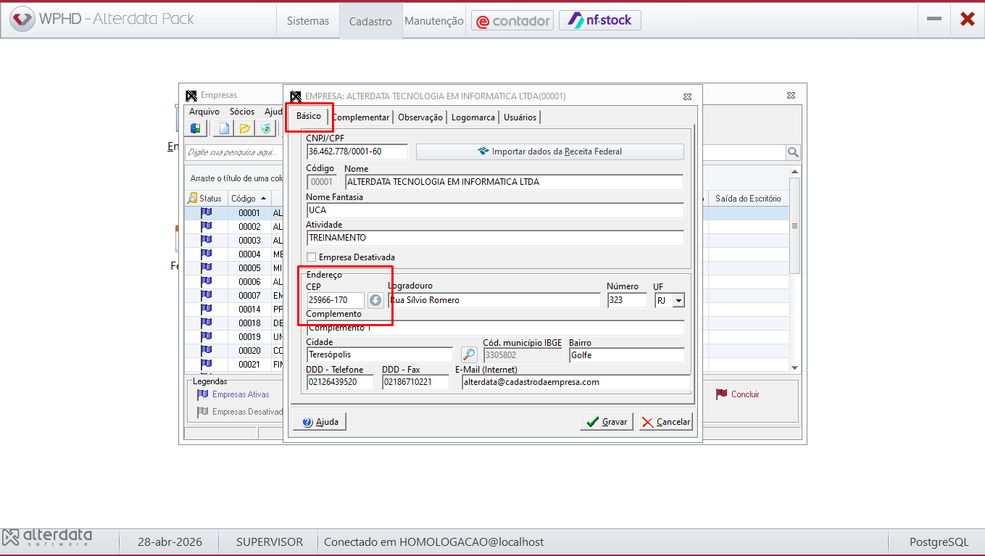Sort by the Código column header
This screenshot has height=556, width=985.
[x=248, y=199]
